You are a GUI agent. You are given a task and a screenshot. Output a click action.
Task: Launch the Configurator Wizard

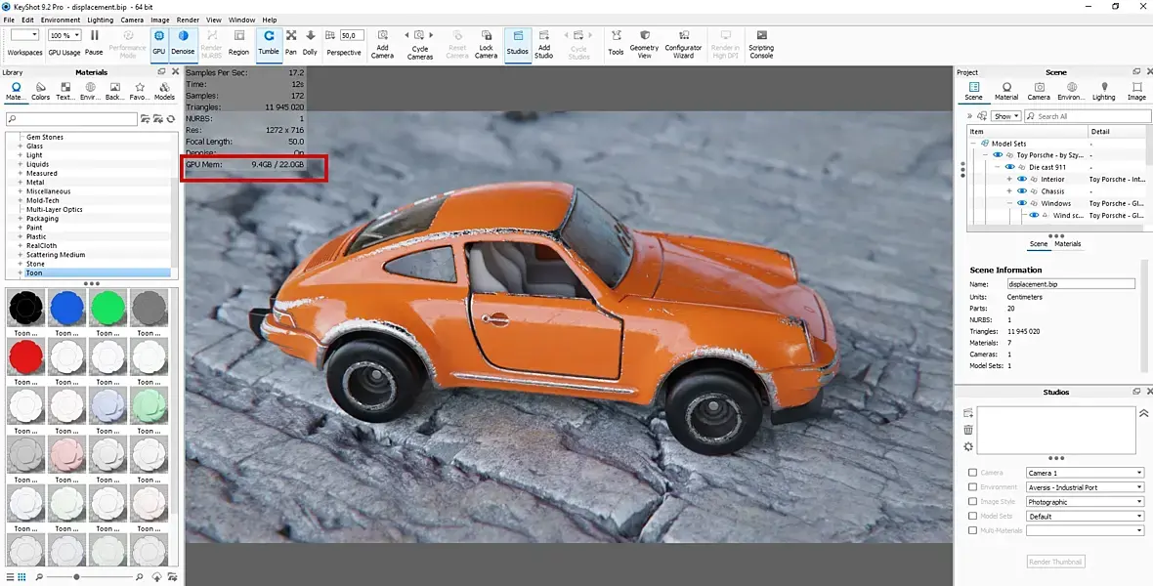coord(683,41)
